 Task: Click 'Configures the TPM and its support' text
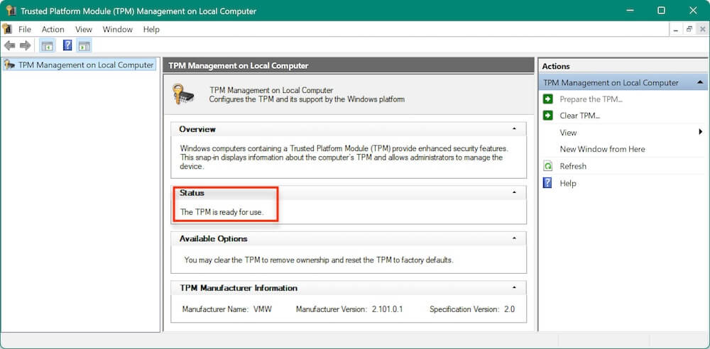pos(307,99)
